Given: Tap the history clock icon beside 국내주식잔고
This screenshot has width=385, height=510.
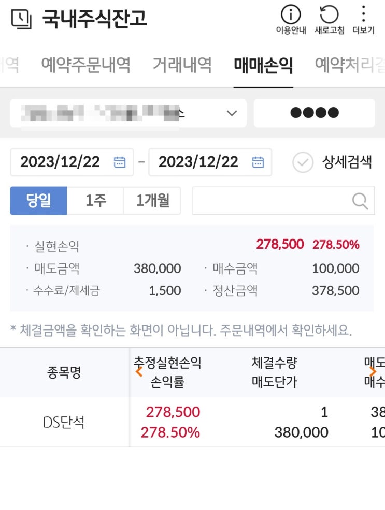Looking at the screenshot, I should click(x=21, y=19).
